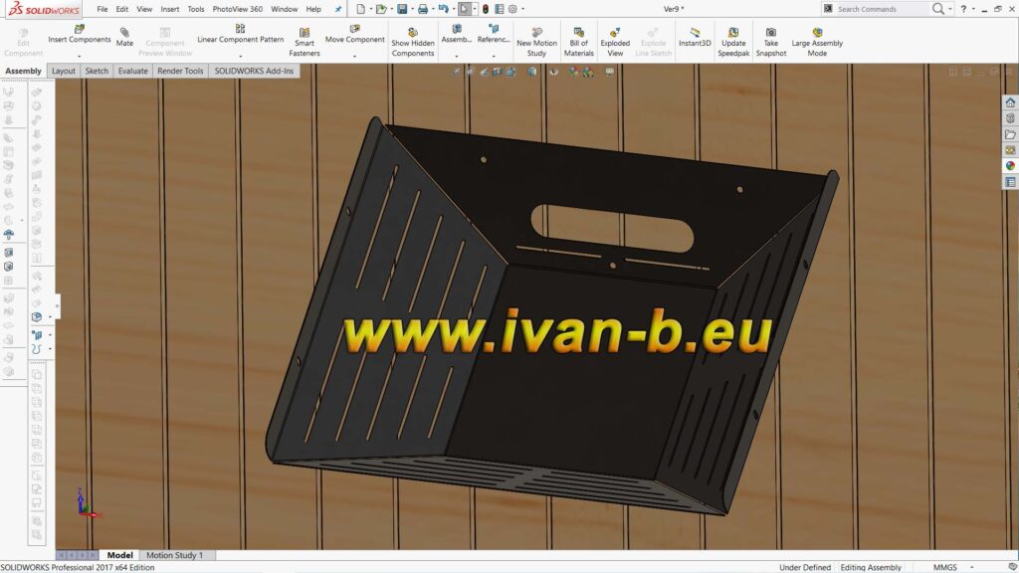Expand Insert Components dropdown arrow
The width and height of the screenshot is (1019, 573).
pos(80,57)
